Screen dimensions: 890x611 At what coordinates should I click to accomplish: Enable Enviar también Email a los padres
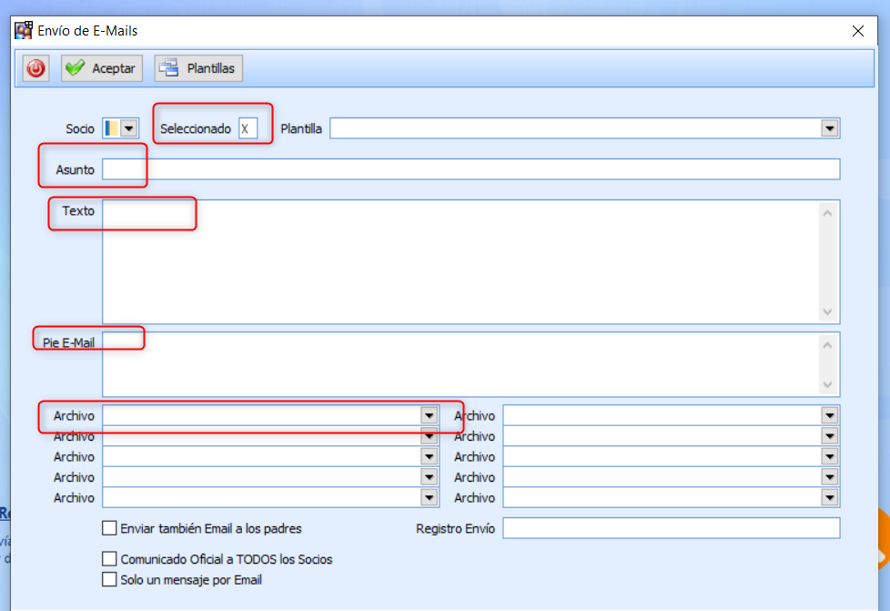coord(110,528)
